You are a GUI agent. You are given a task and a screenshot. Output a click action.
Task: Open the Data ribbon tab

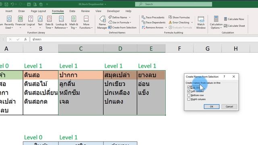coord(72,11)
